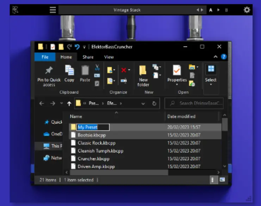Open the plugin settings gear icon
Viewport: 261px width, 206px height.
247,10
